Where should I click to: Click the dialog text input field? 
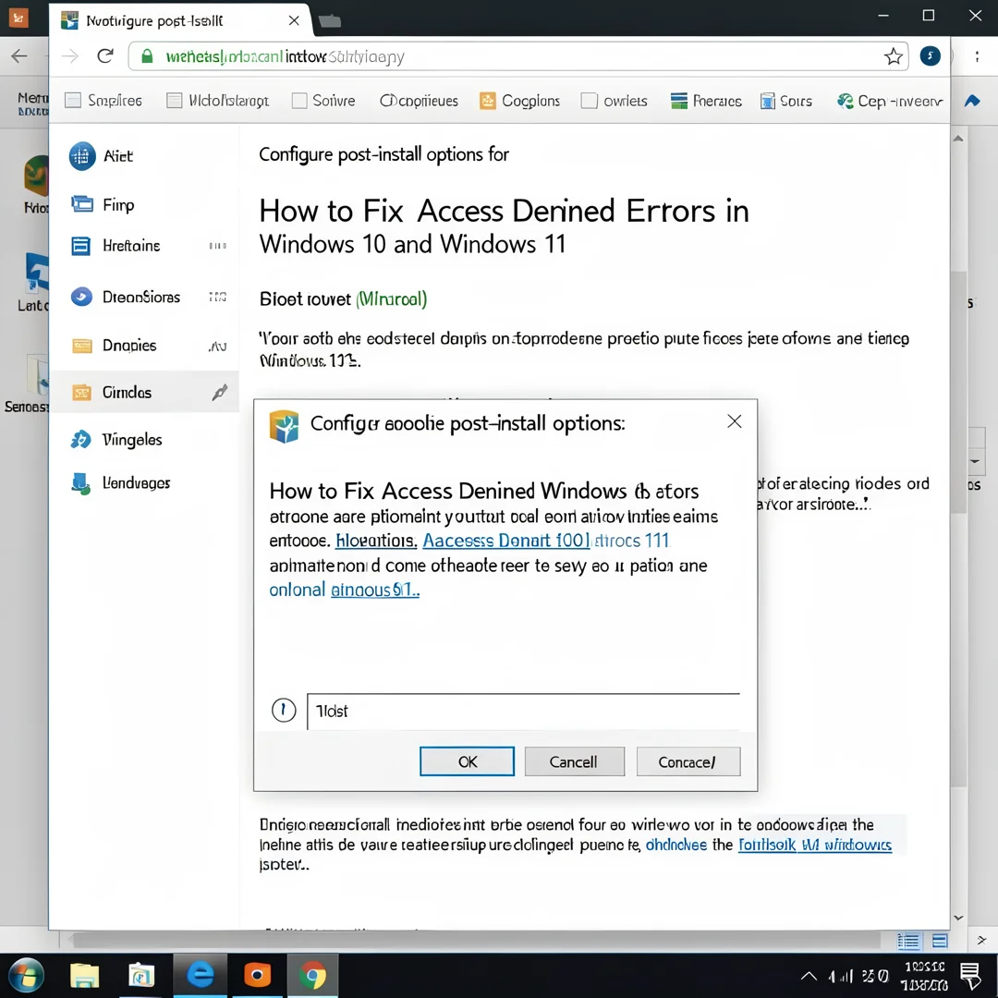pos(523,711)
